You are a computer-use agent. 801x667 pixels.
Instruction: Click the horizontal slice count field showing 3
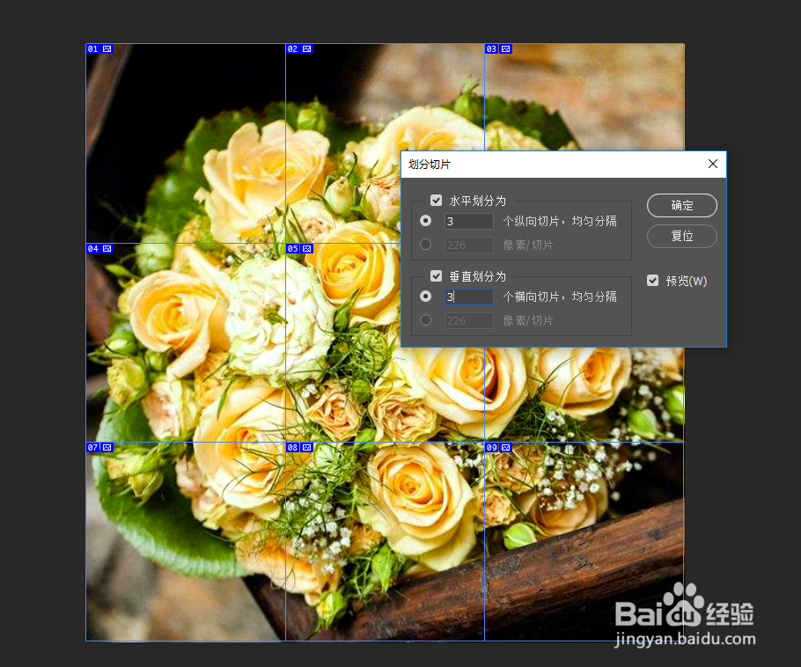coord(469,221)
